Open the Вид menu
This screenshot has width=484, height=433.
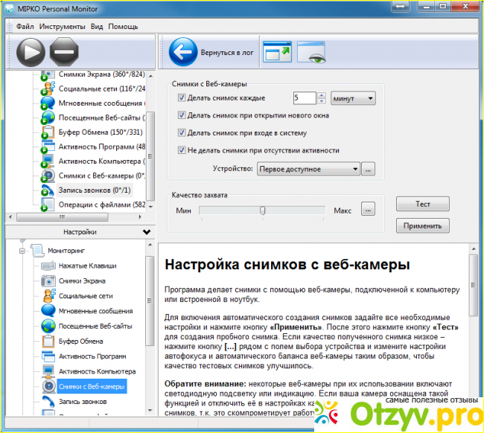coord(97,27)
